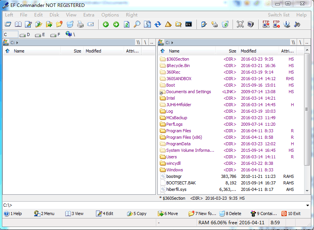Click the green Back arrow toolbar icon

click(x=106, y=25)
